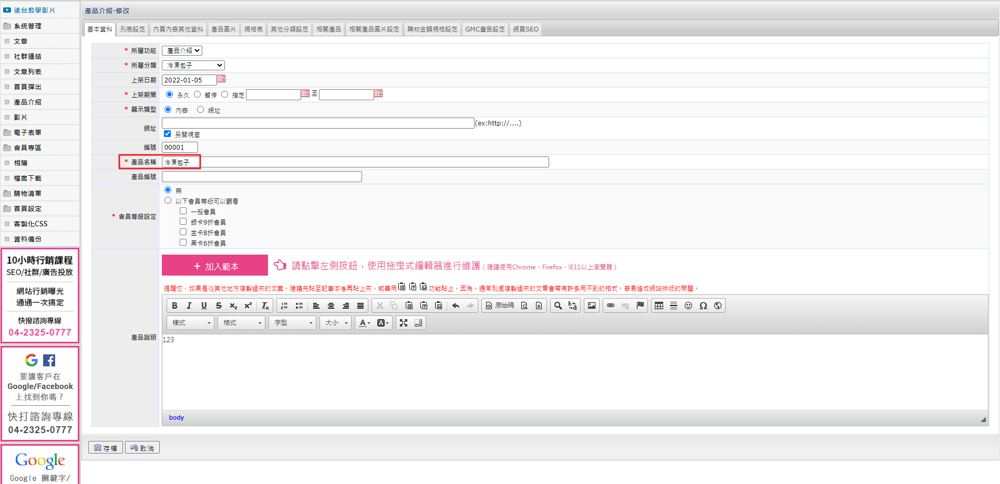Expand the 字型 font dropdown

[x=293, y=323]
